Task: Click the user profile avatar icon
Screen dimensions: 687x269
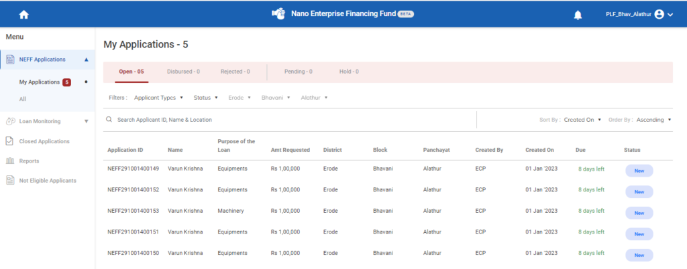Action: [658, 14]
